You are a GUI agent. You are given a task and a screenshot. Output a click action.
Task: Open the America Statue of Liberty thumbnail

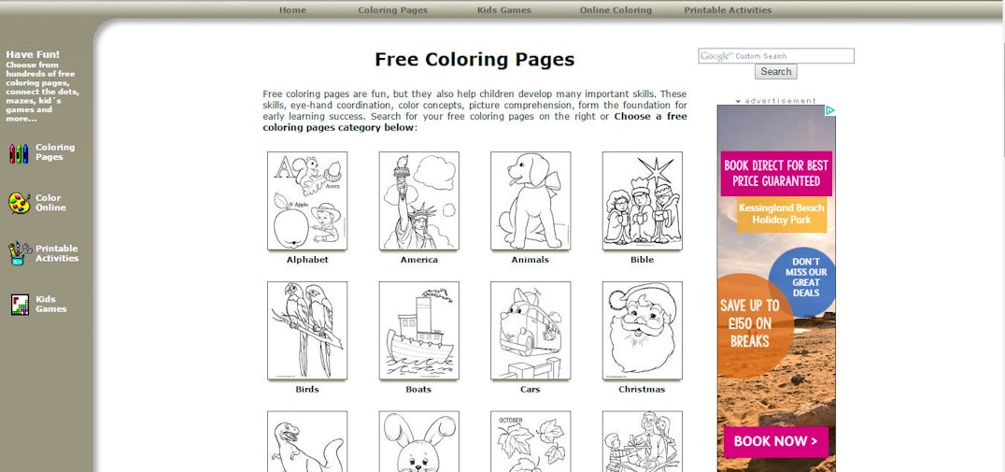[x=418, y=201]
